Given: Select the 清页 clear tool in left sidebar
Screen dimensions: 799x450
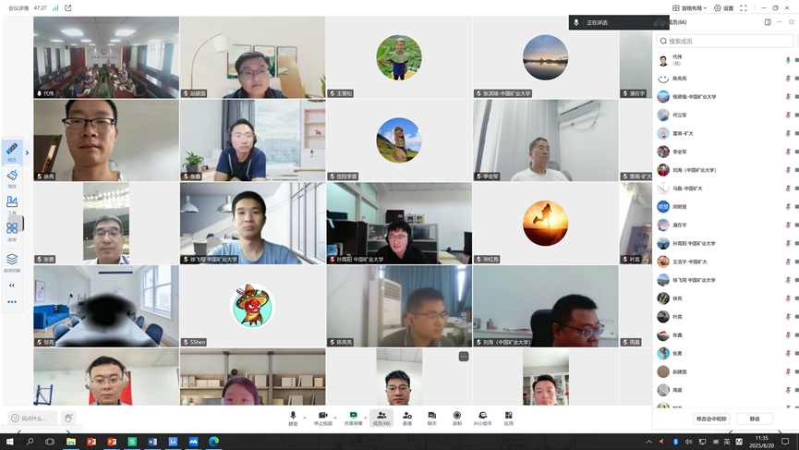Looking at the screenshot, I should pyautogui.click(x=12, y=177).
